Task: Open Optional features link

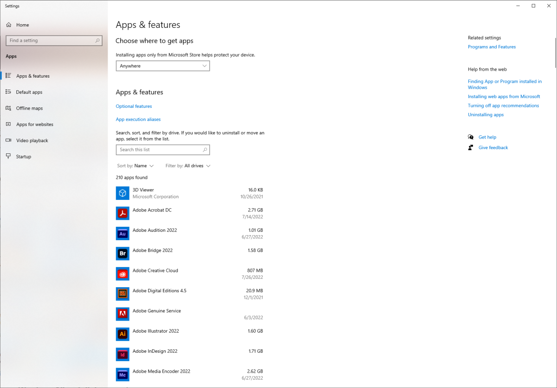Action: (x=134, y=106)
